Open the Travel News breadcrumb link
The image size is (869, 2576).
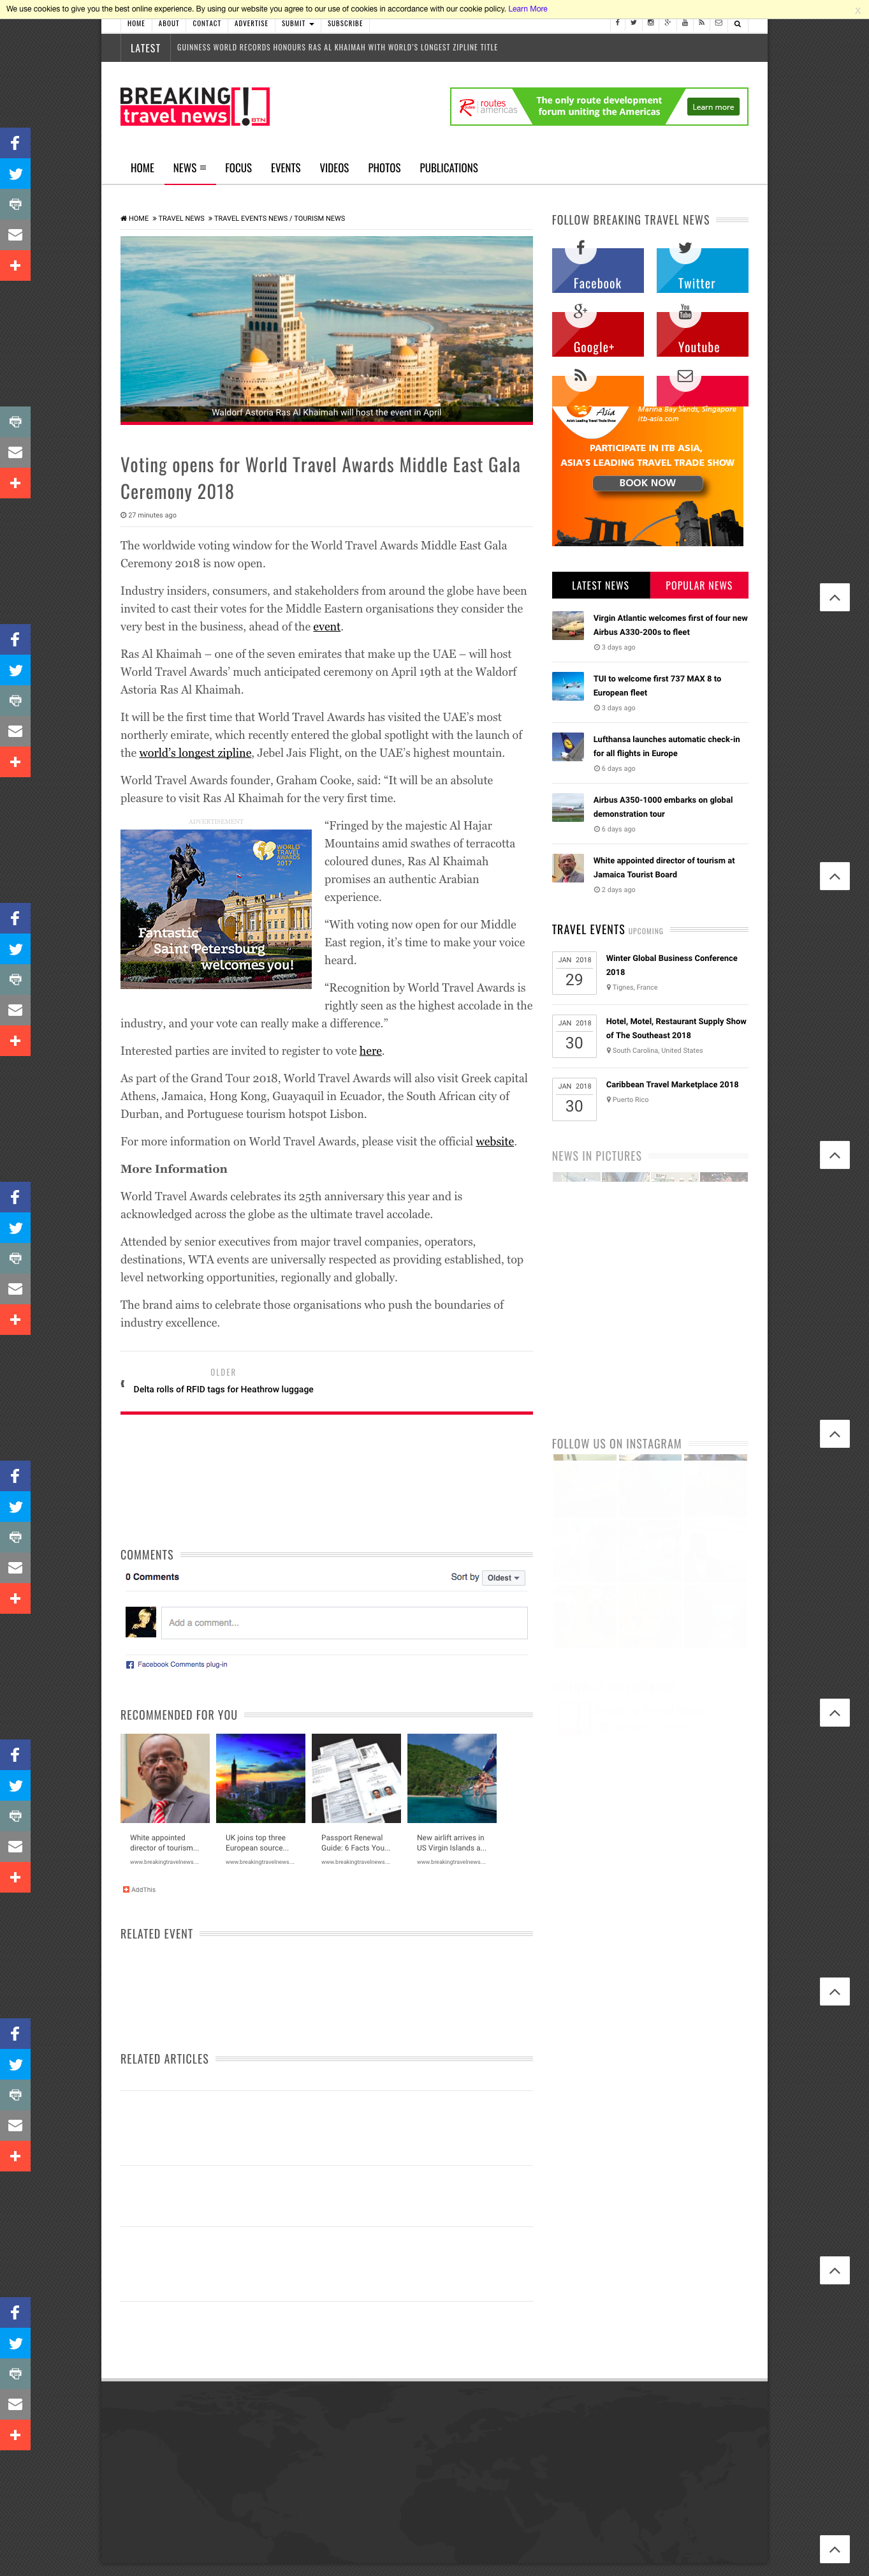coord(181,218)
